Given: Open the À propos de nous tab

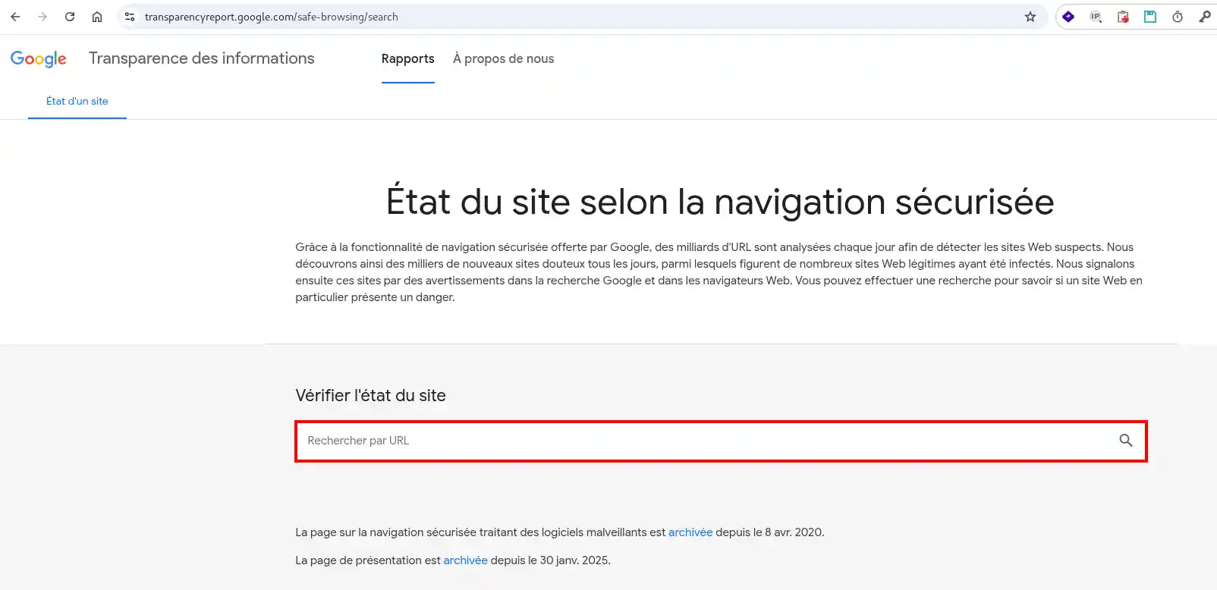Looking at the screenshot, I should click(x=504, y=59).
